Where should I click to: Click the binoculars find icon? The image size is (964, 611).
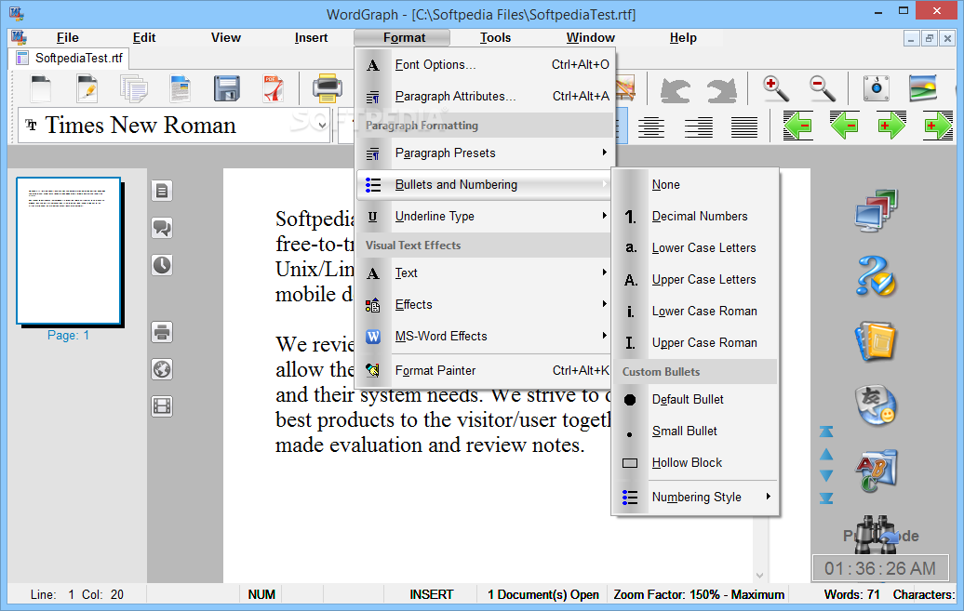pyautogui.click(x=877, y=534)
